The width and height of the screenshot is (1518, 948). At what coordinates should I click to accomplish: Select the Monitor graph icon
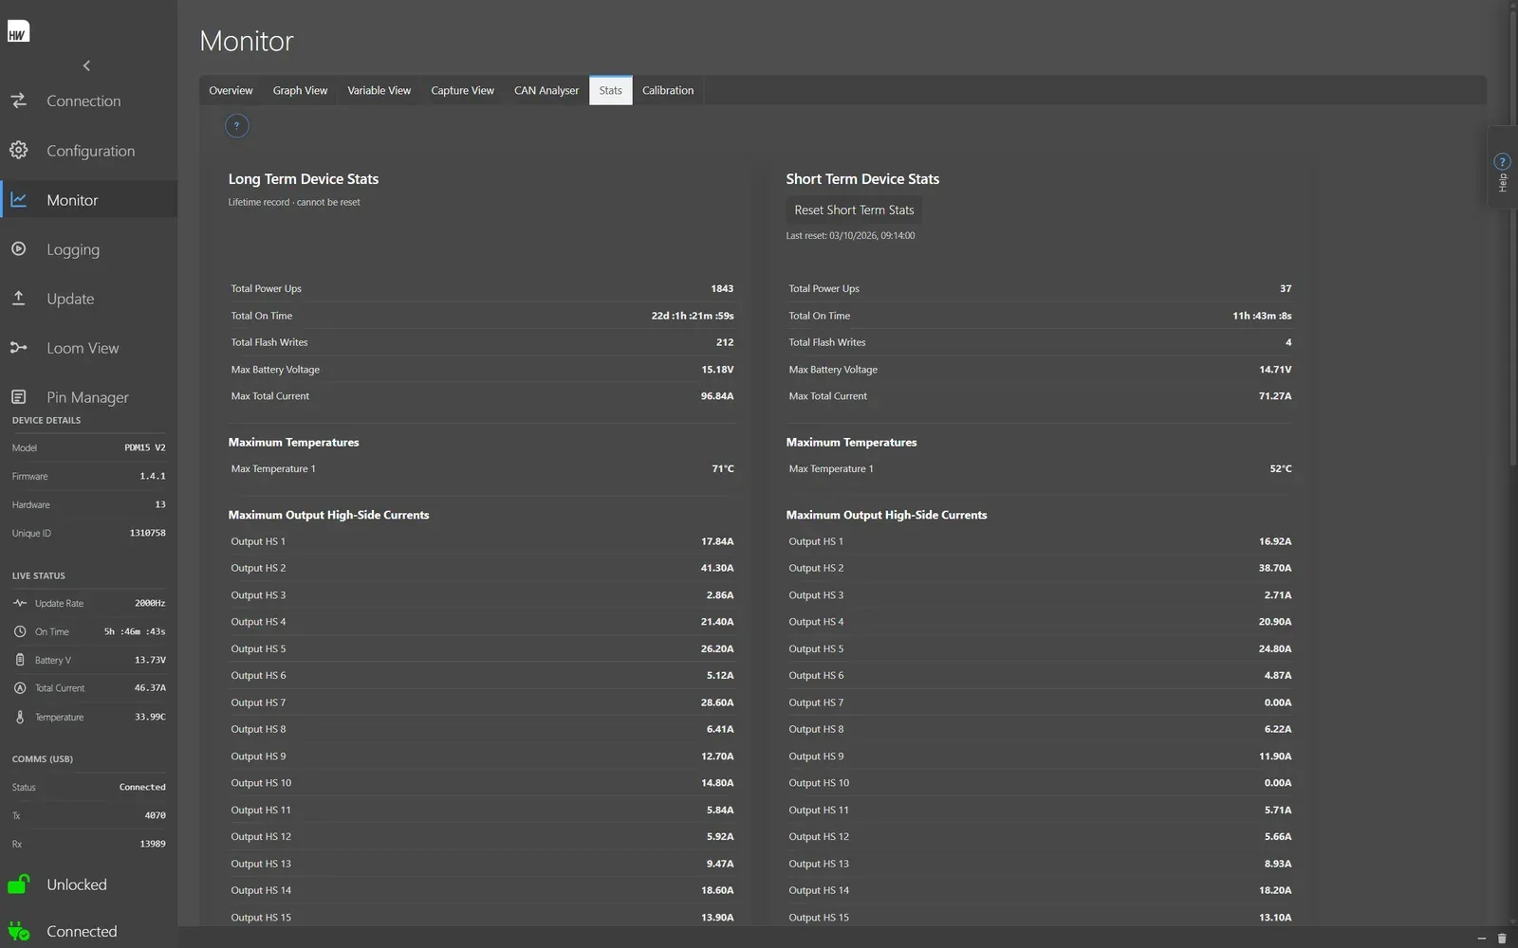pyautogui.click(x=19, y=199)
